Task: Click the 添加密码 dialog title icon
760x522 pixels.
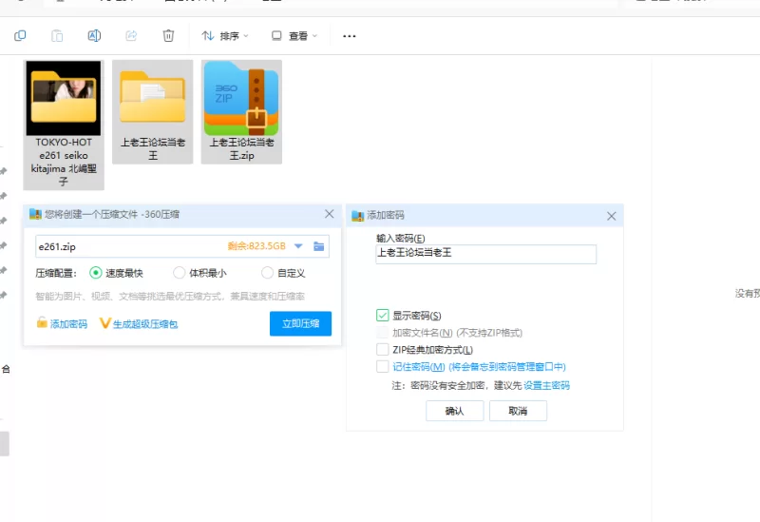Action: click(358, 216)
